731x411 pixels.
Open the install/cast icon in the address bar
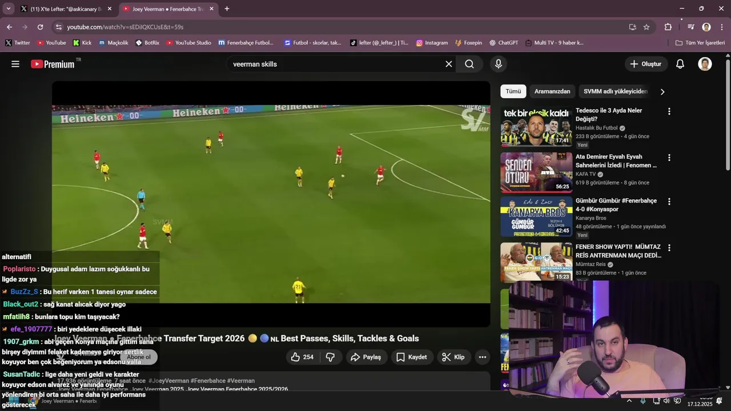pos(632,27)
